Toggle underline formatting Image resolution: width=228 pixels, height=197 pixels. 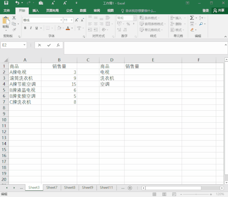coord(36,28)
